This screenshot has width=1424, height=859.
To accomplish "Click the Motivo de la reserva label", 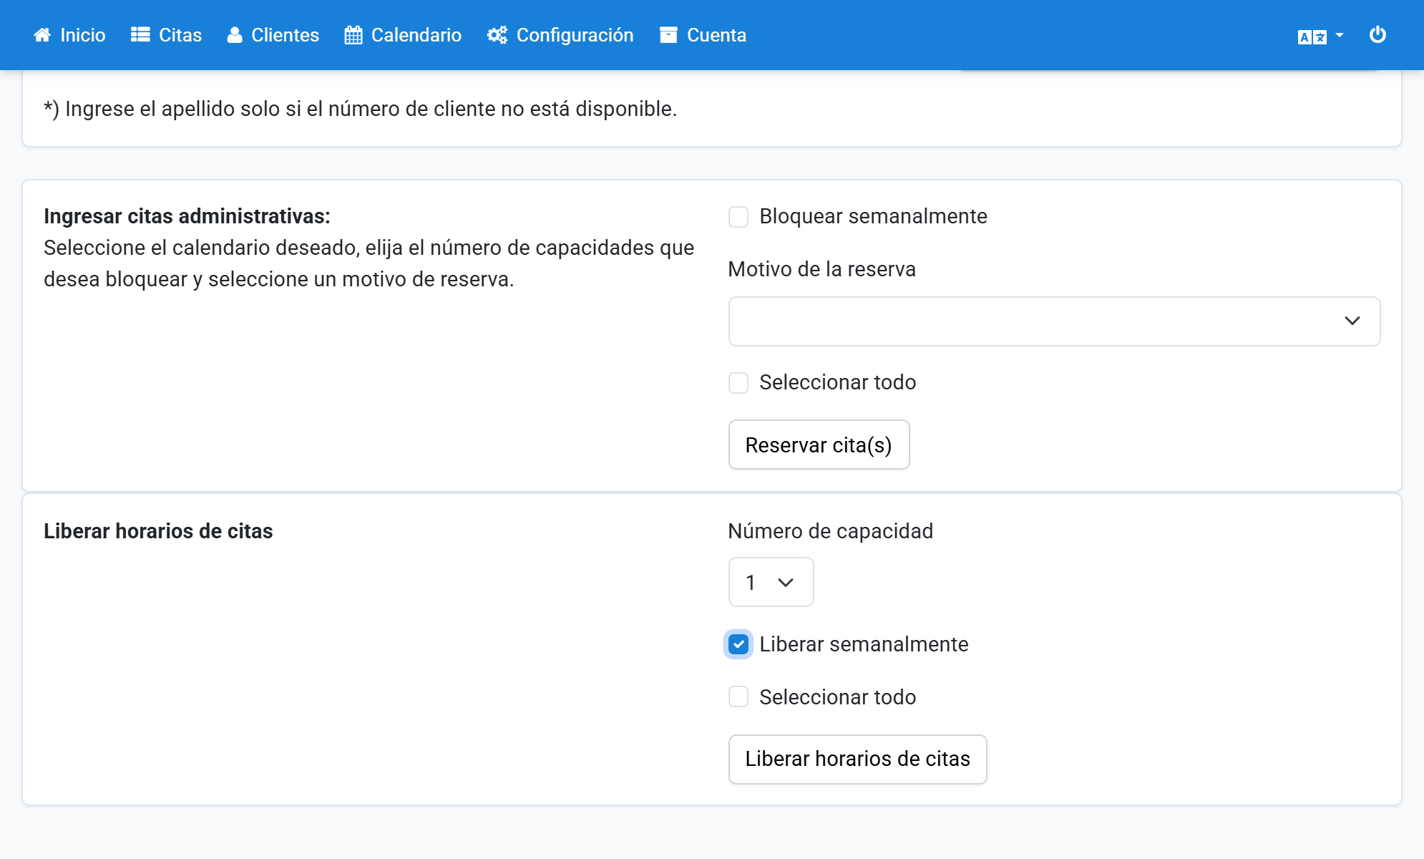I will 821,269.
